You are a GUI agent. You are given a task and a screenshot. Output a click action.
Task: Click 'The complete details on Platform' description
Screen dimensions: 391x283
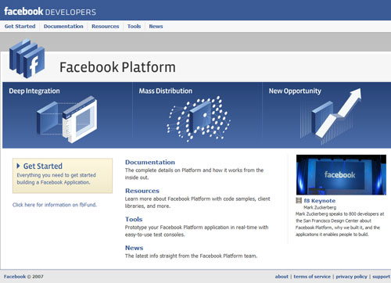(194, 174)
